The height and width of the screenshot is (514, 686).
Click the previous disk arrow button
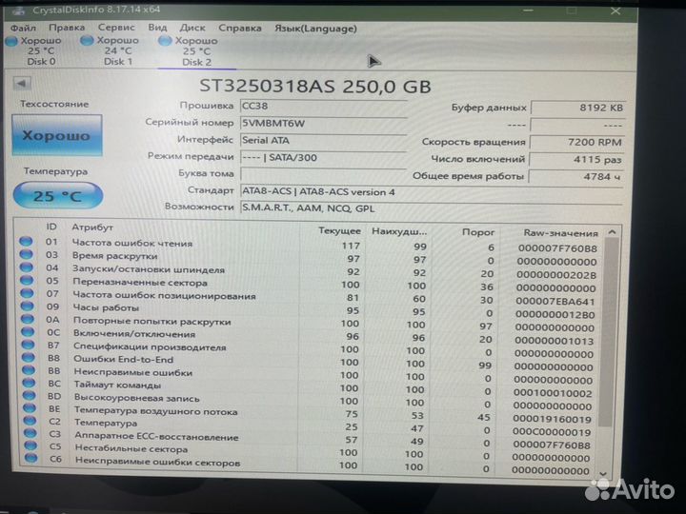21,83
